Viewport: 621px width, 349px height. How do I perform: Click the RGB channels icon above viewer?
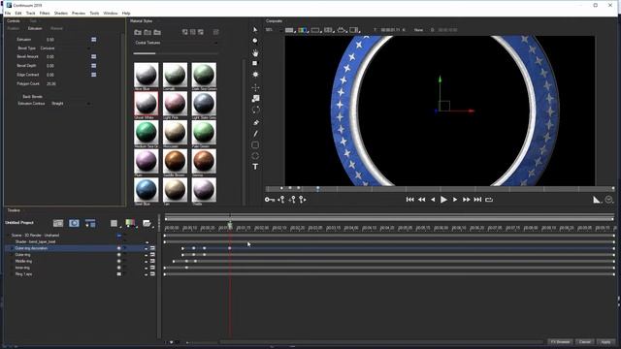(x=302, y=30)
